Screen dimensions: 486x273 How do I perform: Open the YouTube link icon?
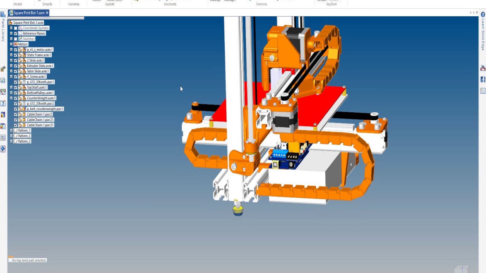[483, 69]
